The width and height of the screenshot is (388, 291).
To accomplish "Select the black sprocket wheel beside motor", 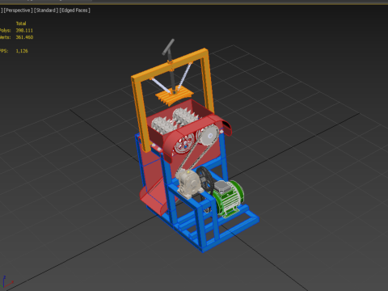I will [205, 180].
